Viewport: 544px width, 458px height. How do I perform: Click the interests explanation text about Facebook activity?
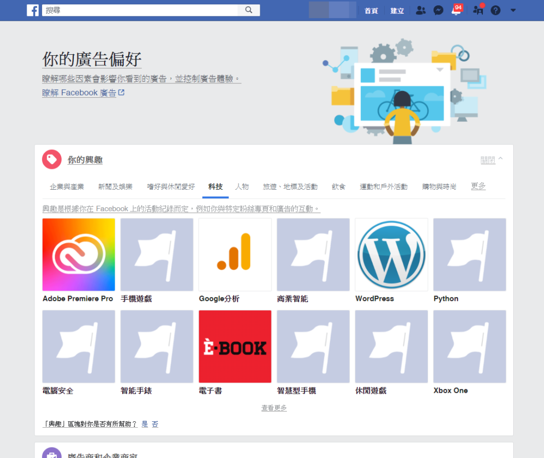tap(181, 209)
